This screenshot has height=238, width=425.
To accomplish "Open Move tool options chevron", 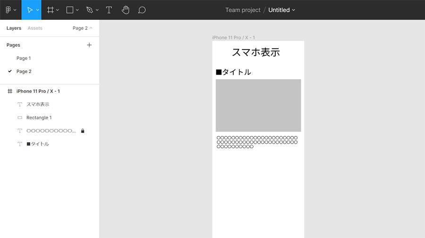I will point(38,10).
